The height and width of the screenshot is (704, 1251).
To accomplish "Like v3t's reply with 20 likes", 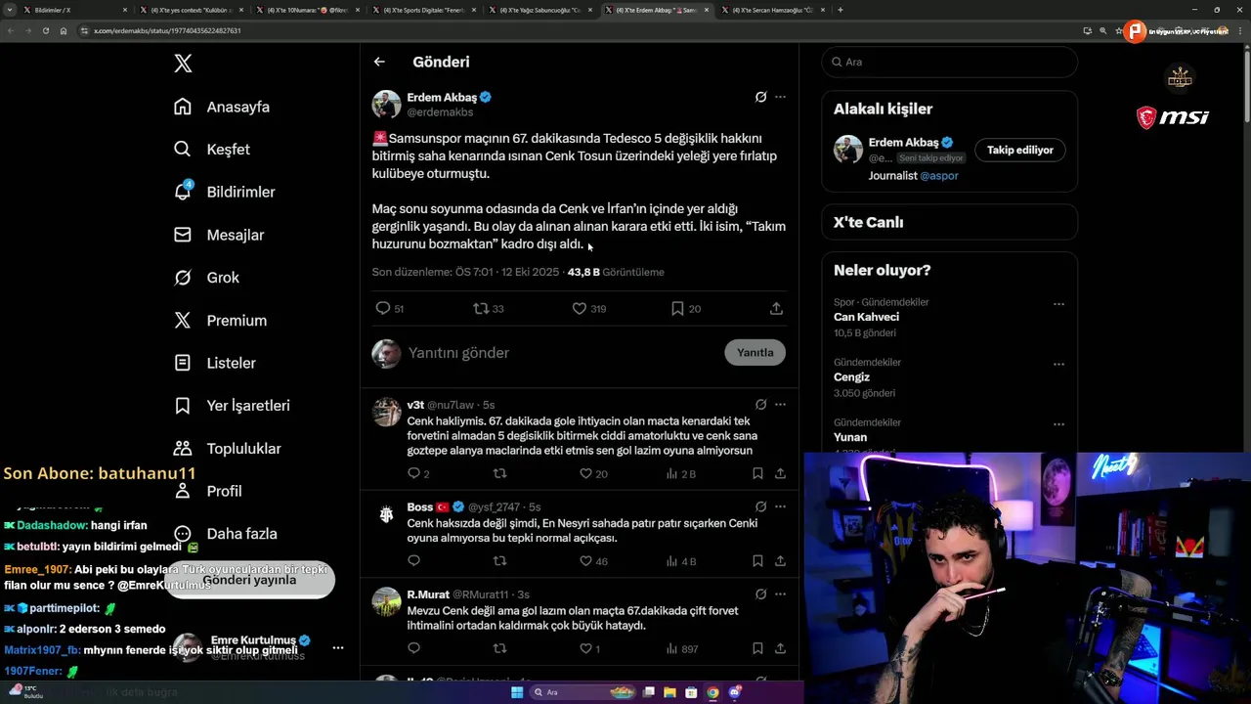I will pyautogui.click(x=586, y=473).
